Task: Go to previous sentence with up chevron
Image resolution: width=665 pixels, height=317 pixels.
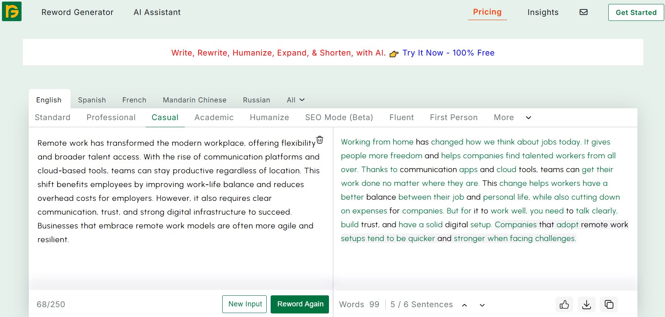Action: click(x=464, y=305)
